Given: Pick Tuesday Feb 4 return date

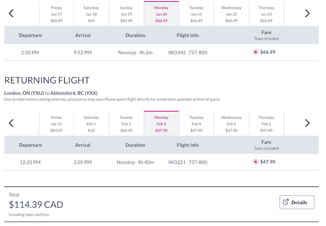Looking at the screenshot, I should click(x=196, y=123).
